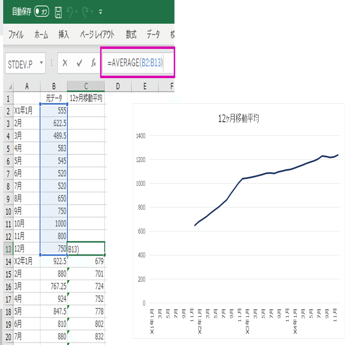Click cell with value 810
The height and width of the screenshot is (345, 345).
(54, 324)
